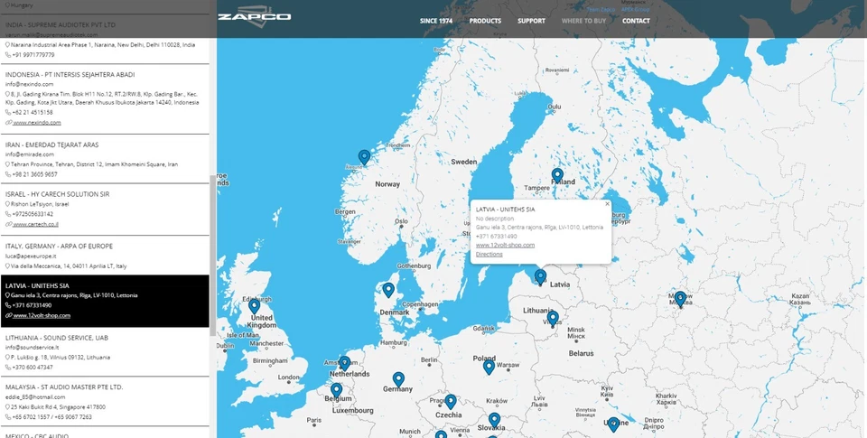Open www.12volt-shop.com link in the map popup
The height and width of the screenshot is (438, 867).
pyautogui.click(x=505, y=245)
